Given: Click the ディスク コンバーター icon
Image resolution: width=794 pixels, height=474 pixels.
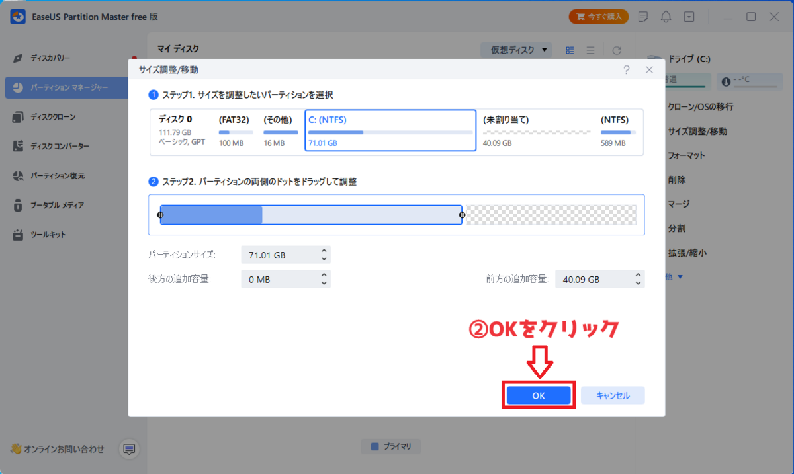Looking at the screenshot, I should [18, 146].
